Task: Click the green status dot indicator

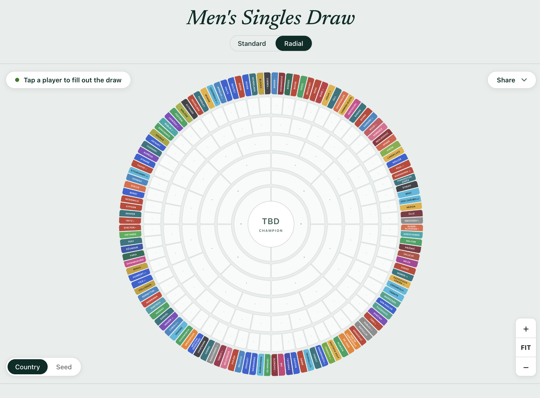Action: [17, 80]
